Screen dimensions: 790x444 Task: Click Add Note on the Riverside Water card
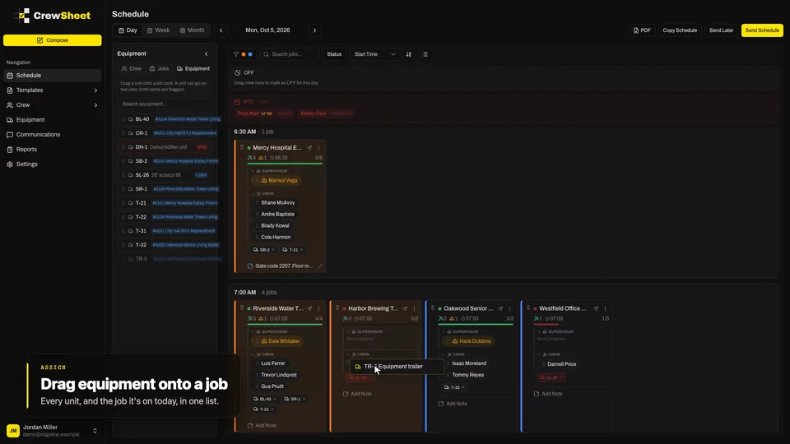tap(262, 425)
